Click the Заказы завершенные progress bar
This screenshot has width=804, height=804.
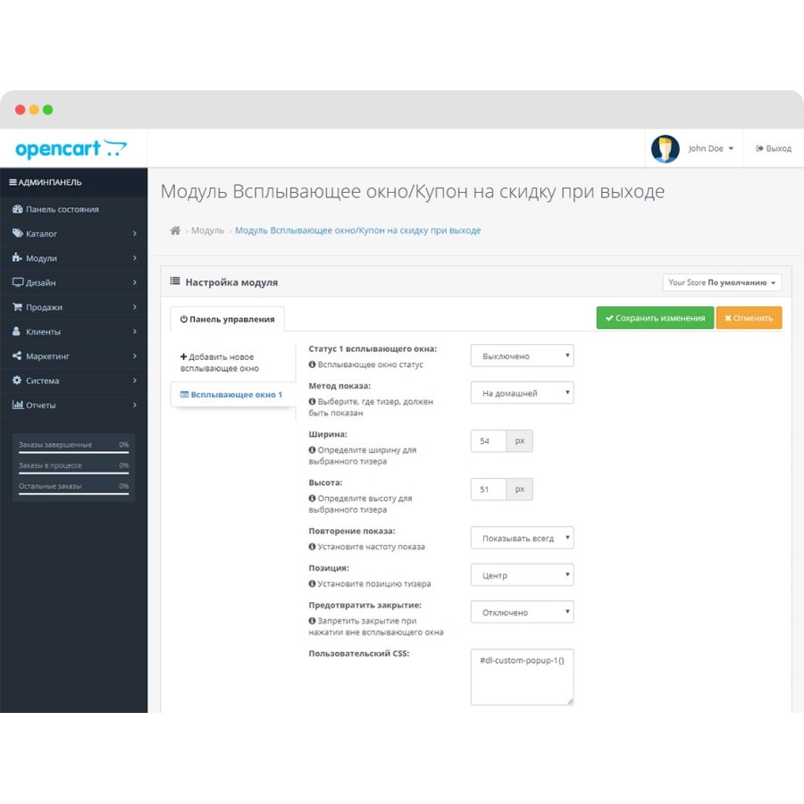(x=74, y=452)
